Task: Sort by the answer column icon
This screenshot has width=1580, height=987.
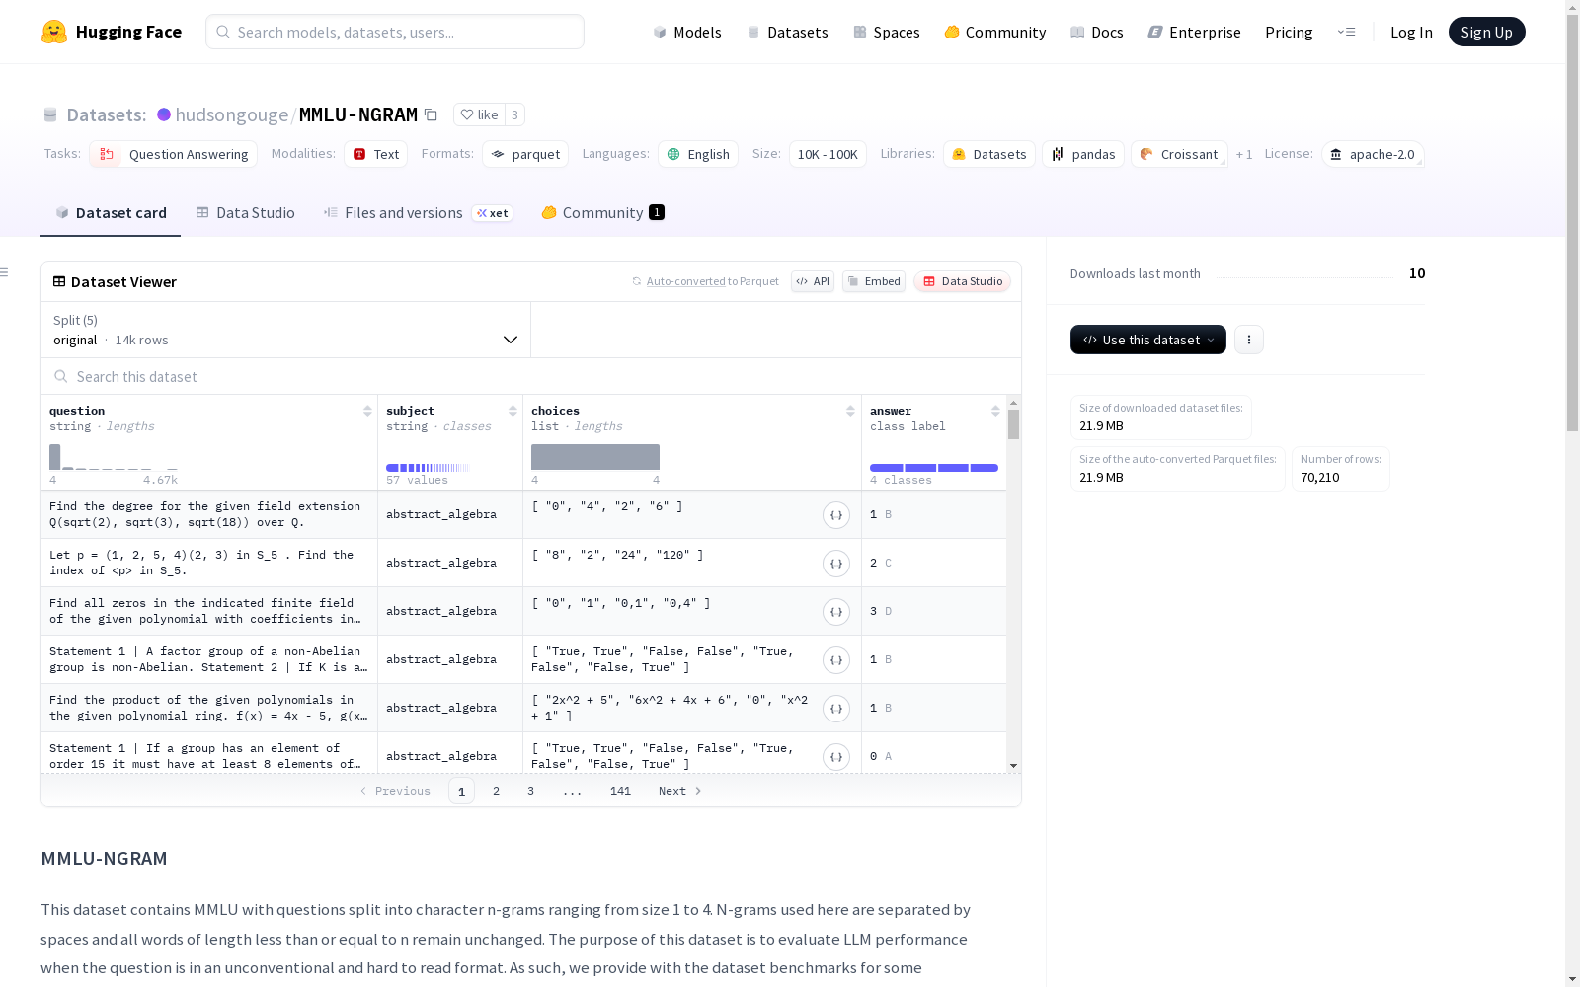Action: [x=995, y=411]
